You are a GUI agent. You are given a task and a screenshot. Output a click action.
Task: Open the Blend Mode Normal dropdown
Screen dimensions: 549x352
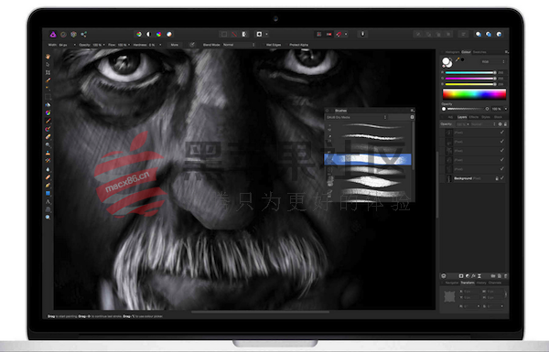pyautogui.click(x=239, y=45)
